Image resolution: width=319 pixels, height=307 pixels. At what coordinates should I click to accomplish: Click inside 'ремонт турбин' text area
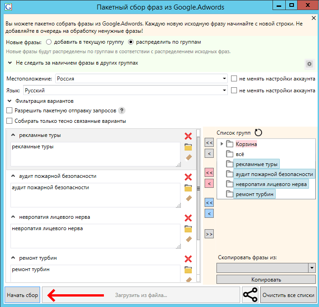click(95, 273)
